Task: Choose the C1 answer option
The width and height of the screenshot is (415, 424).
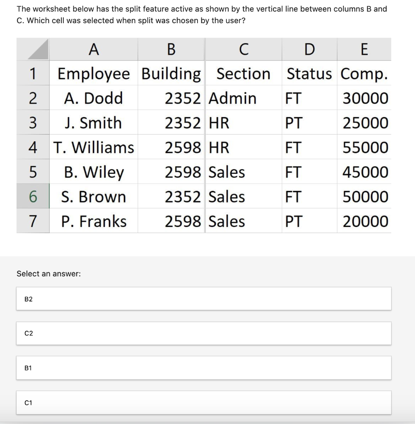Action: pyautogui.click(x=203, y=402)
